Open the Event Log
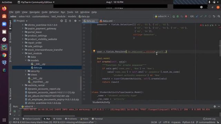This screenshot has width=221, height=124. click(209, 119)
